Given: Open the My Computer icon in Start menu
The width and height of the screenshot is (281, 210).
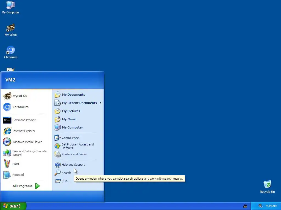Looking at the screenshot, I should pyautogui.click(x=58, y=127).
